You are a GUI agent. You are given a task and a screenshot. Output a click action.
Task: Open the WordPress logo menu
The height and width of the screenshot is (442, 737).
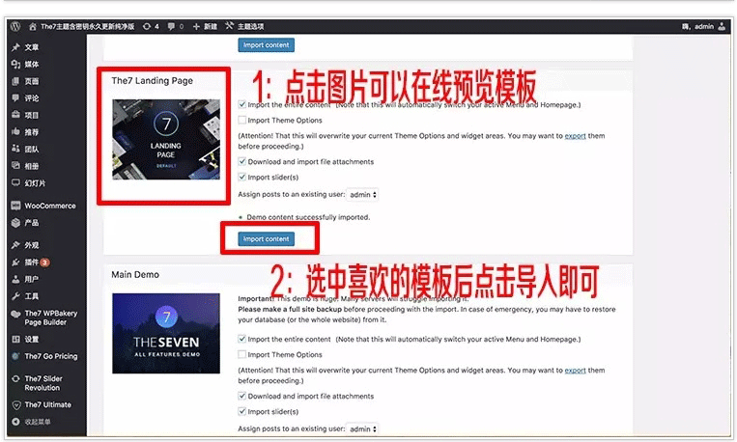15,26
